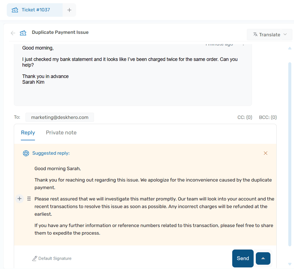
Task: Open the BCC recipients field
Action: (268, 117)
